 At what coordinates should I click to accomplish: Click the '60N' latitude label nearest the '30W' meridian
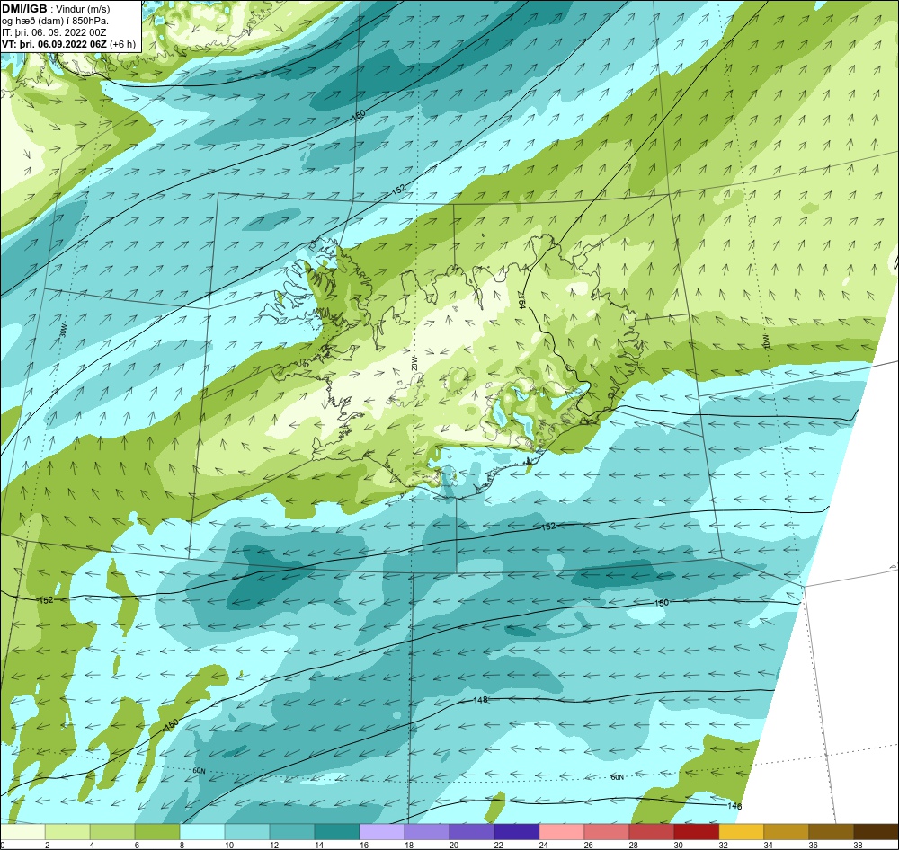pos(199,771)
